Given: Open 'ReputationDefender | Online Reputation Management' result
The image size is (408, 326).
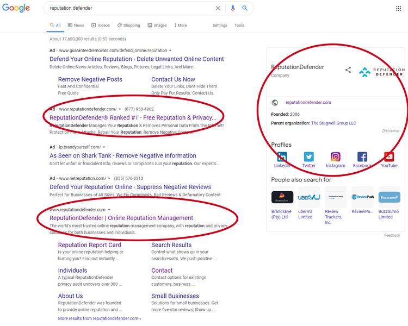Looking at the screenshot, I should coord(121,218).
